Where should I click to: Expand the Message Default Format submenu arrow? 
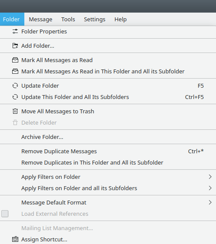click(x=210, y=202)
